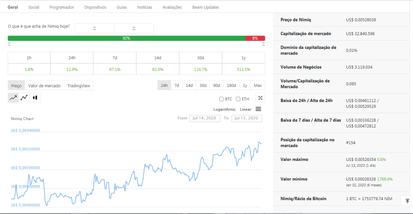Click the 67.1% 7d change value
Image resolution: width=413 pixels, height=214 pixels.
click(x=115, y=69)
